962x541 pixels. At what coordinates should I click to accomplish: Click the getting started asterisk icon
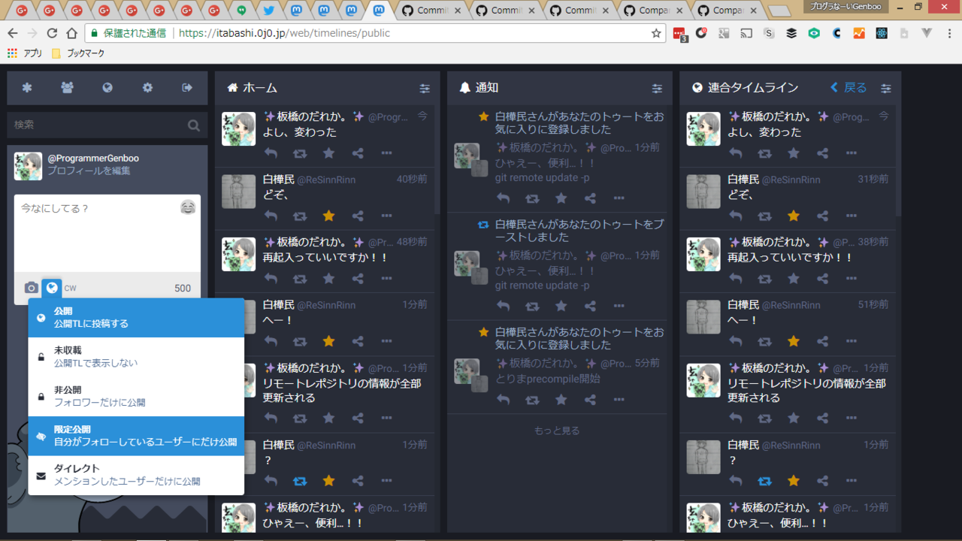pyautogui.click(x=27, y=88)
